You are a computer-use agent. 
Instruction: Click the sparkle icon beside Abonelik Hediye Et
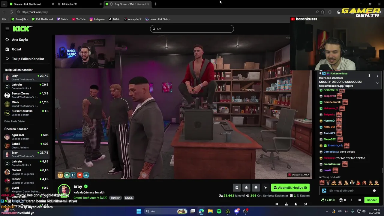point(265,188)
